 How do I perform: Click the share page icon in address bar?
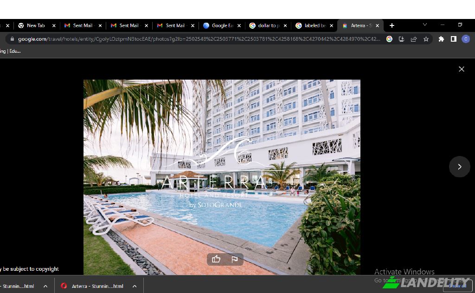tap(414, 39)
